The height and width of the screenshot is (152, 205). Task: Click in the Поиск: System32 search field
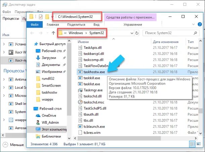[171, 33]
